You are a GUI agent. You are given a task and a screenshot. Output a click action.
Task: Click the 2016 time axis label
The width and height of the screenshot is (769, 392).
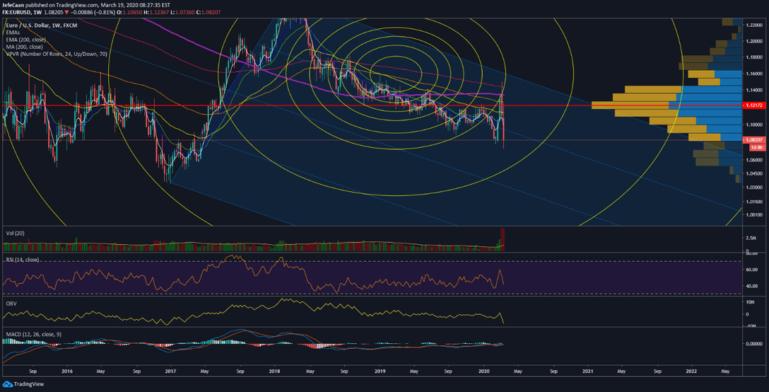coord(67,371)
